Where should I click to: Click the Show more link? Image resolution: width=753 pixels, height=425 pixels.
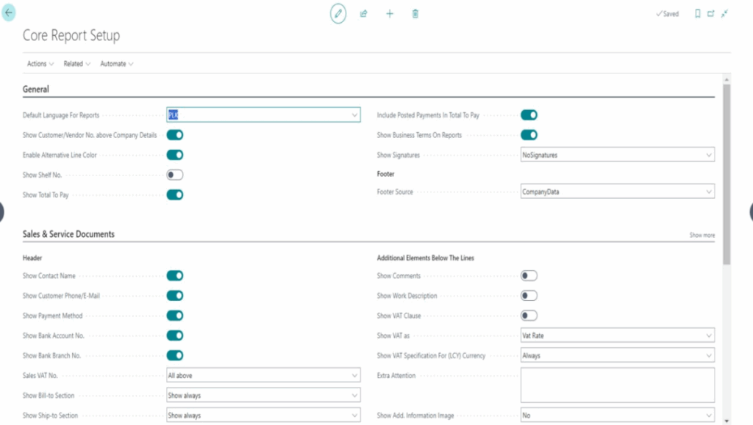pos(702,236)
